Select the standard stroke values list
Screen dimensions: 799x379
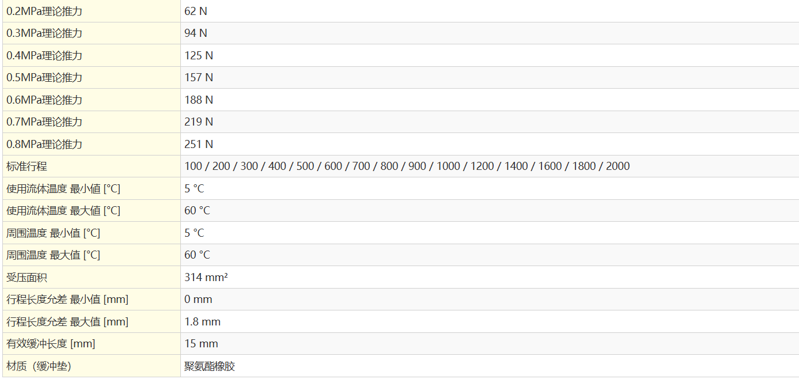click(407, 166)
